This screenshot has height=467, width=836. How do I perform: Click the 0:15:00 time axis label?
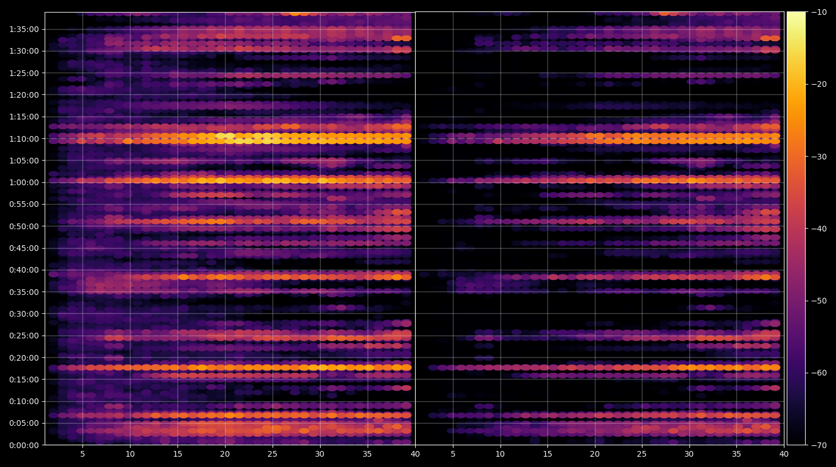[x=24, y=380]
